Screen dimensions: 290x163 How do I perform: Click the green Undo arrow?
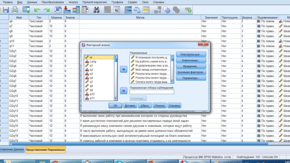click(37, 10)
